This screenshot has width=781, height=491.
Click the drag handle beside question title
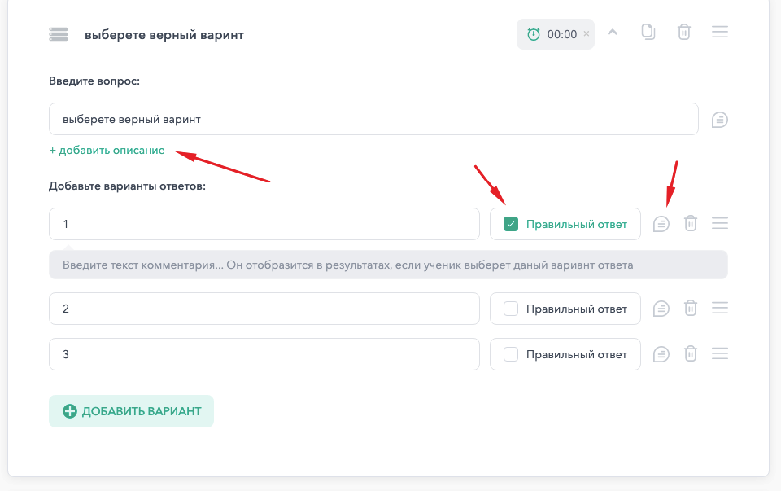point(59,34)
